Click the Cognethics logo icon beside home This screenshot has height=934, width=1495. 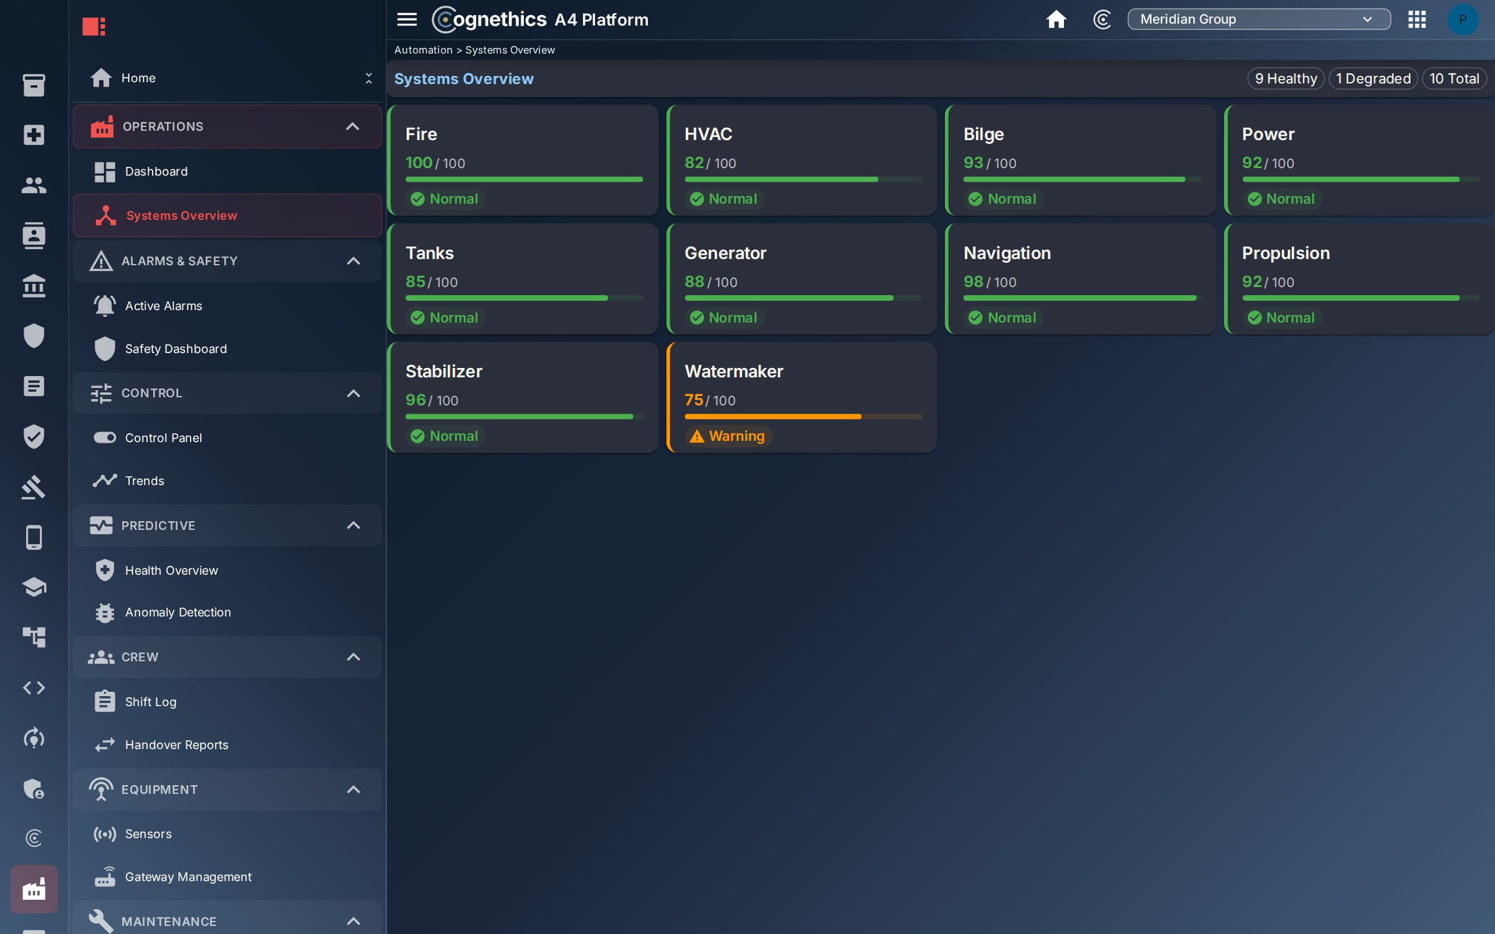[1102, 19]
